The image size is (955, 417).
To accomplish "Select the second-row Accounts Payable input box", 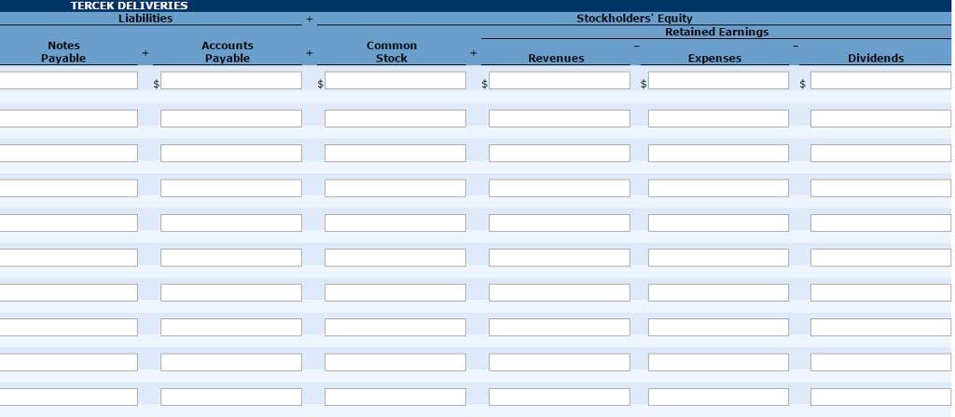I will point(231,118).
